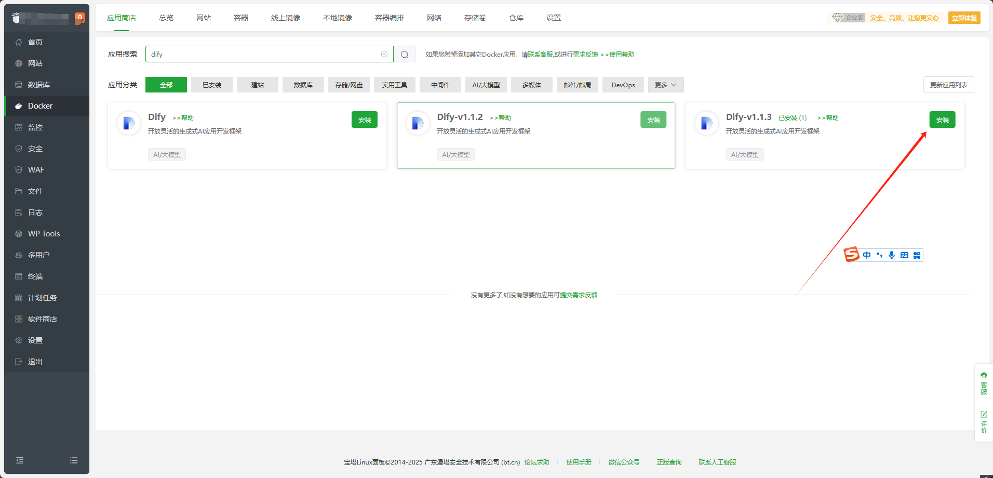
Task: Click the bottom sidebar list icon
Action: tap(74, 460)
